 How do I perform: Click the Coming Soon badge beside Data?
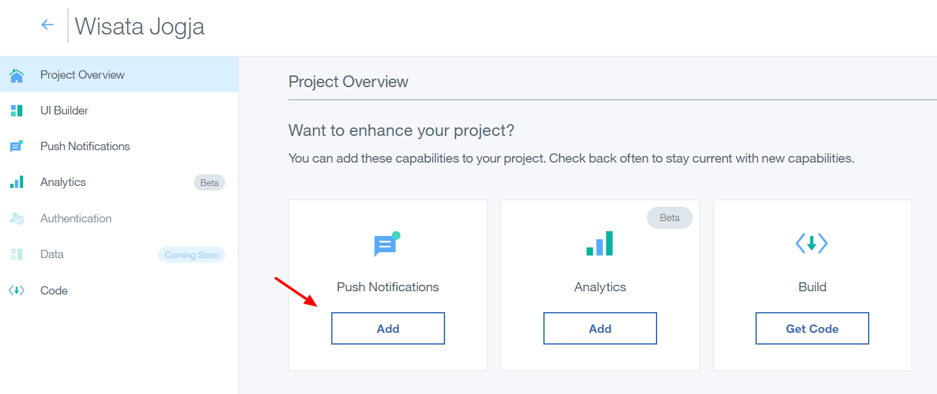coord(191,255)
